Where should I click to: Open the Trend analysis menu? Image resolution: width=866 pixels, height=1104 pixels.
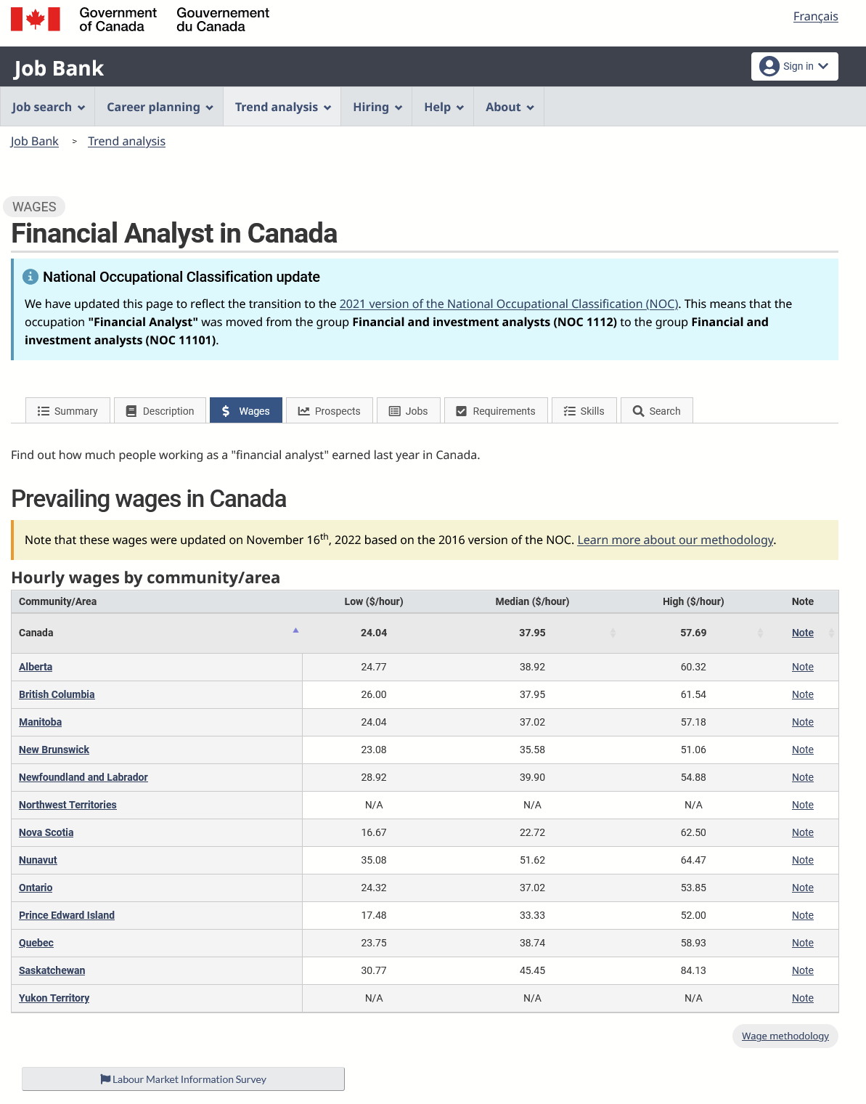(282, 107)
